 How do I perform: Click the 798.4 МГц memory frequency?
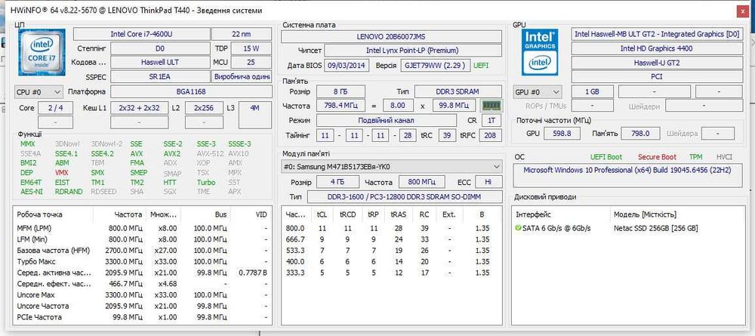pos(341,106)
